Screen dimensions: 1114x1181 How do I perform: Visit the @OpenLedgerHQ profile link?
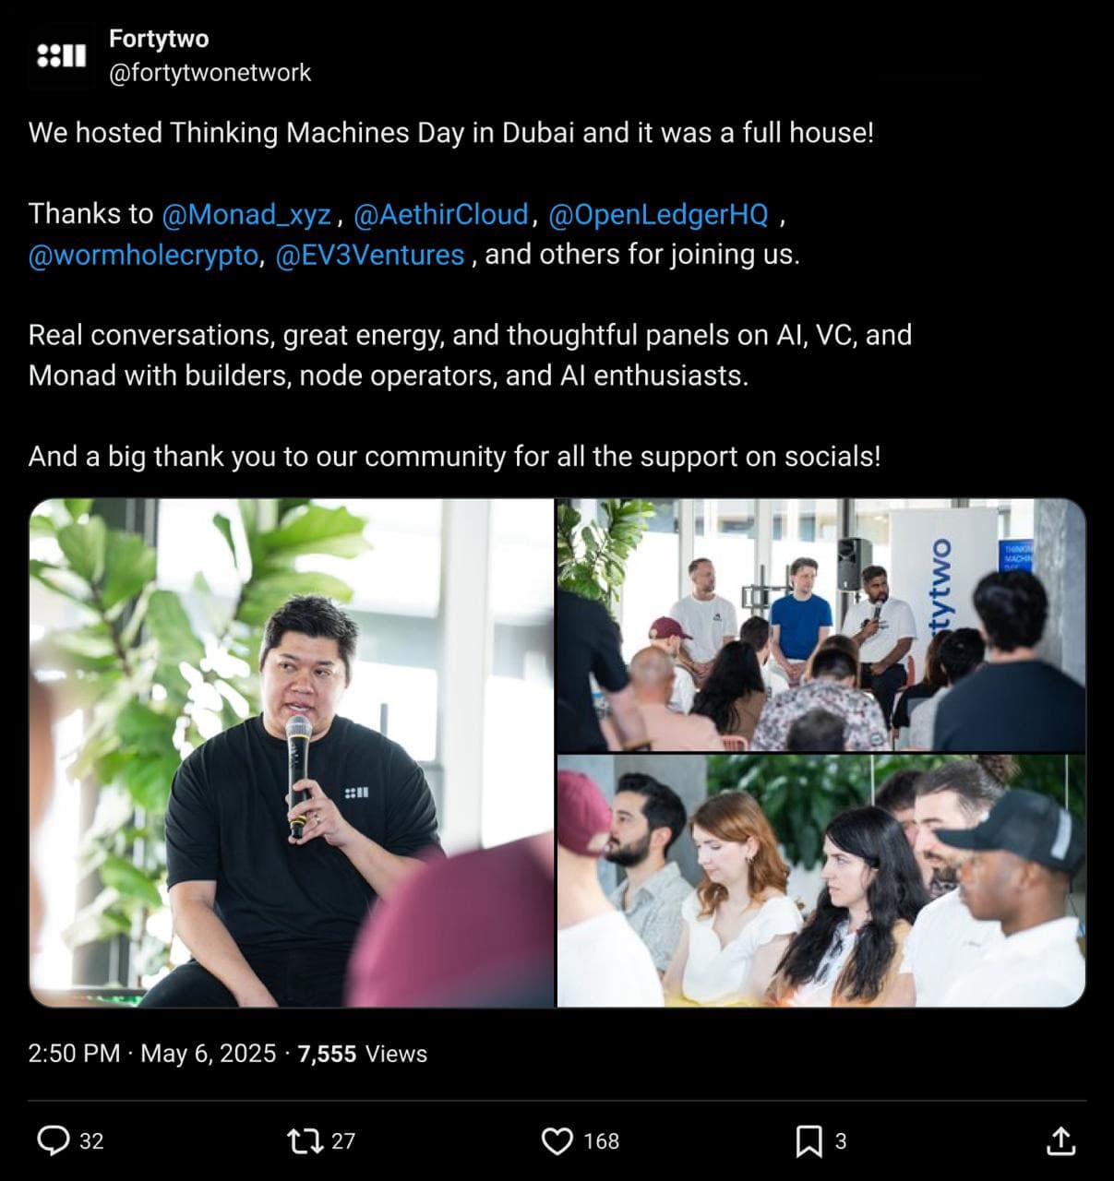tap(658, 214)
